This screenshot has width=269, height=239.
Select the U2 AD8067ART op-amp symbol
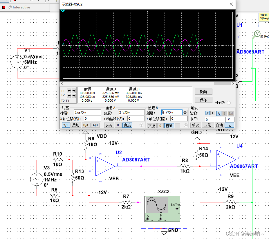click(x=105, y=166)
